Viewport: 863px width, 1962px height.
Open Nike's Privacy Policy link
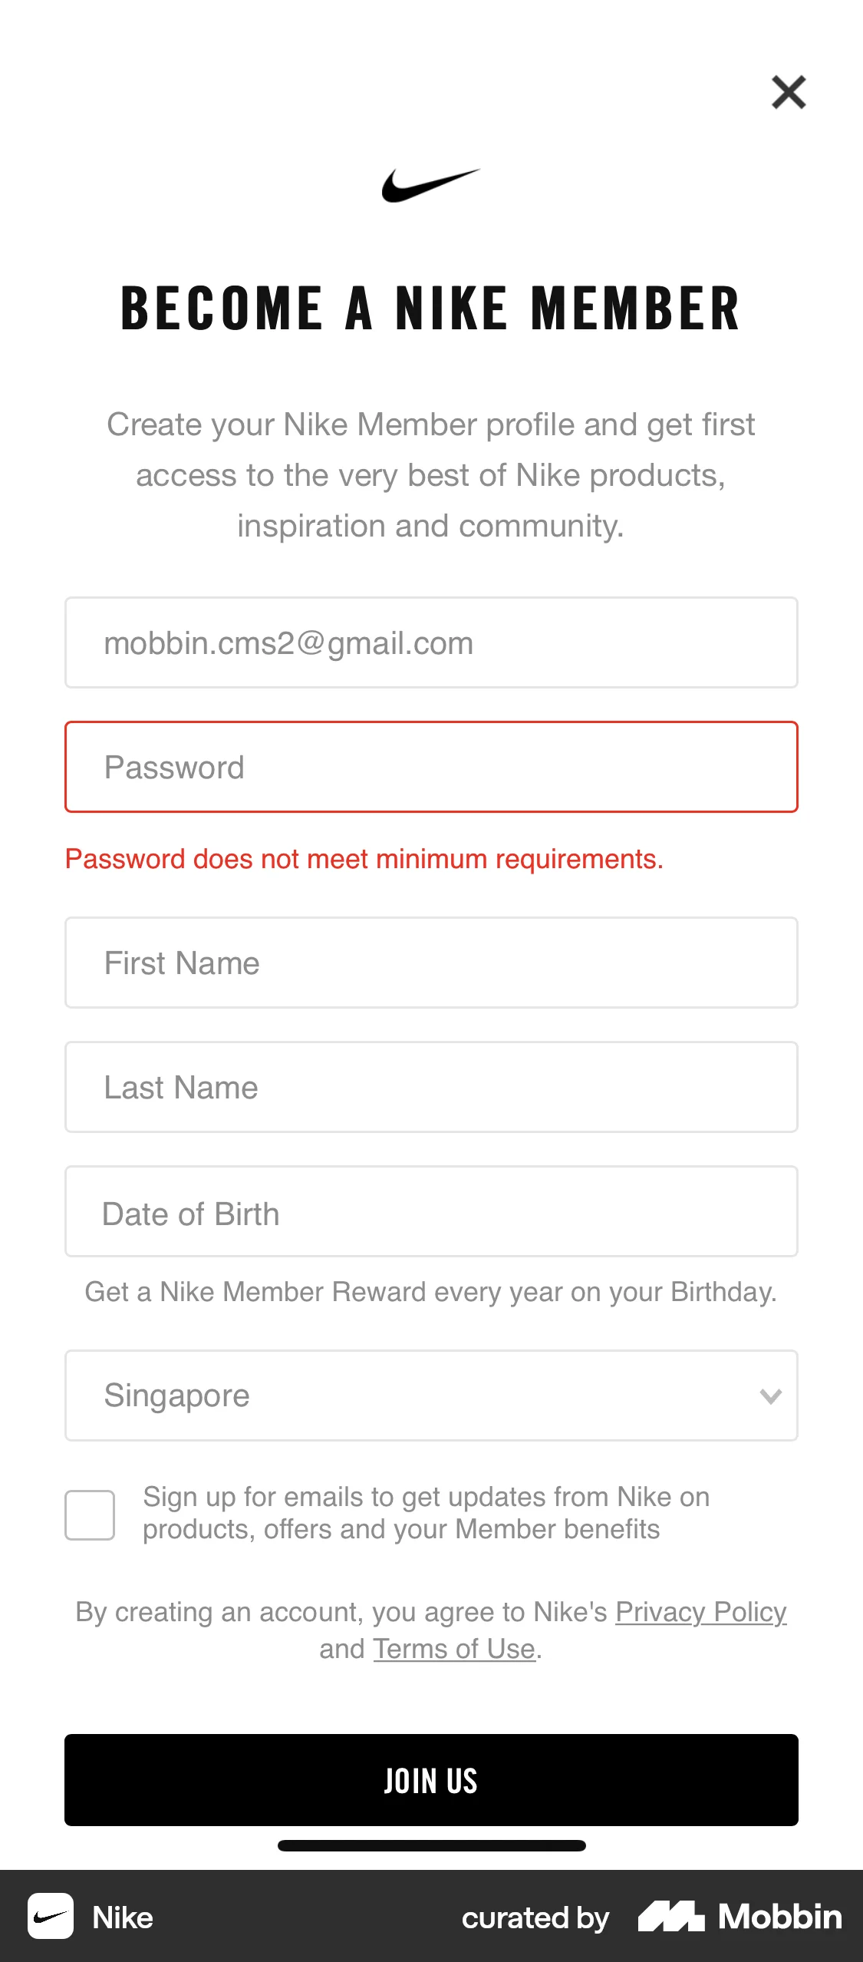tap(700, 1612)
